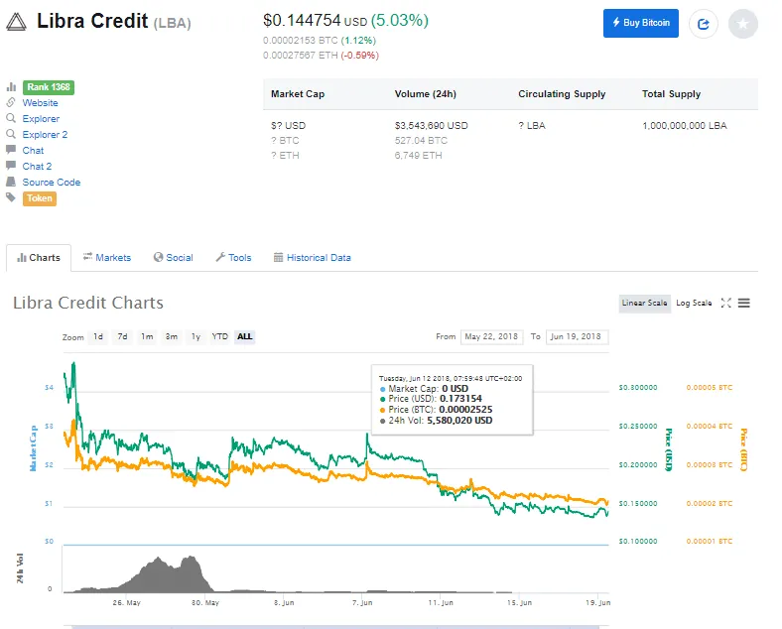Open the Source Code link
Image resolution: width=782 pixels, height=629 pixels.
point(52,183)
